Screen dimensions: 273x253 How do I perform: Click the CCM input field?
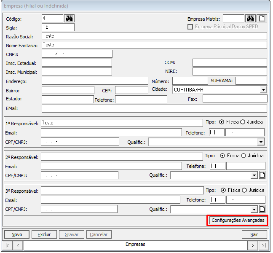[230, 62]
